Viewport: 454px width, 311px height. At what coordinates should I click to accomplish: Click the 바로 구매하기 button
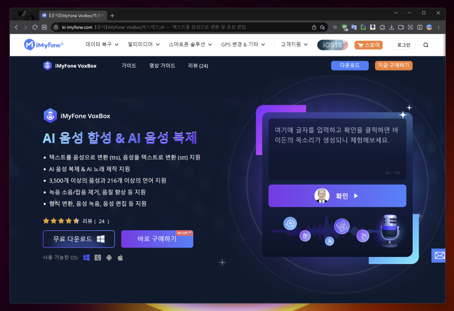(x=157, y=239)
